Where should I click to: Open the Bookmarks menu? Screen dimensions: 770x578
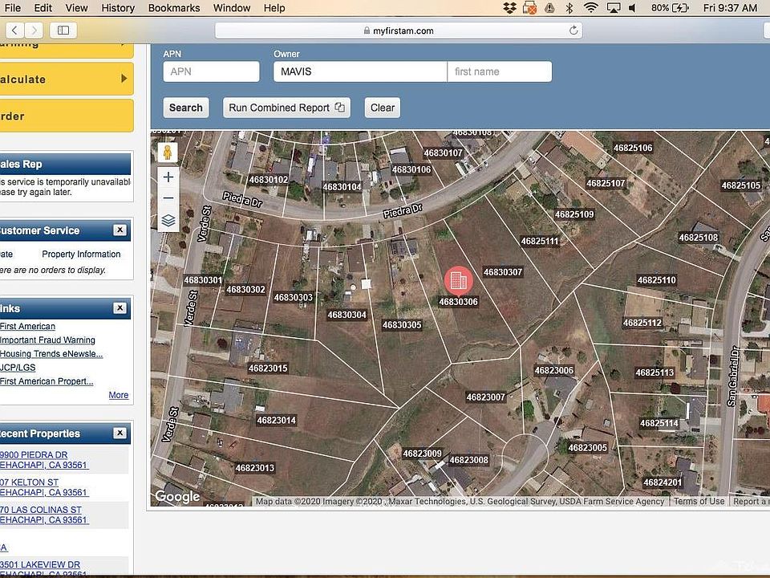coord(174,8)
